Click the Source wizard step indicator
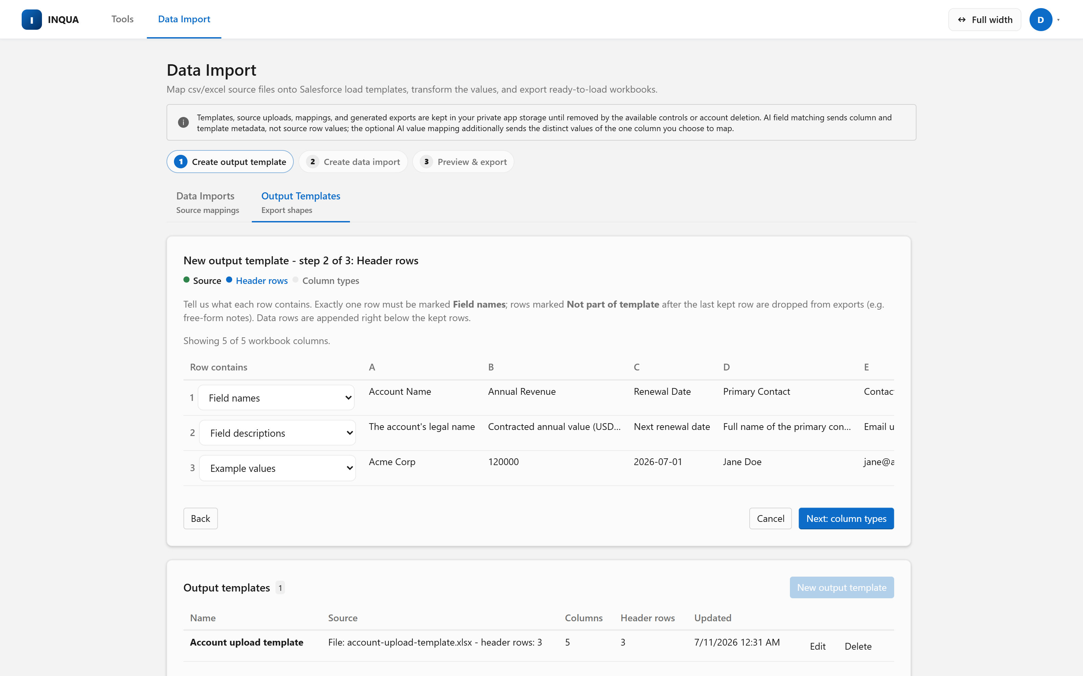 [x=202, y=280]
